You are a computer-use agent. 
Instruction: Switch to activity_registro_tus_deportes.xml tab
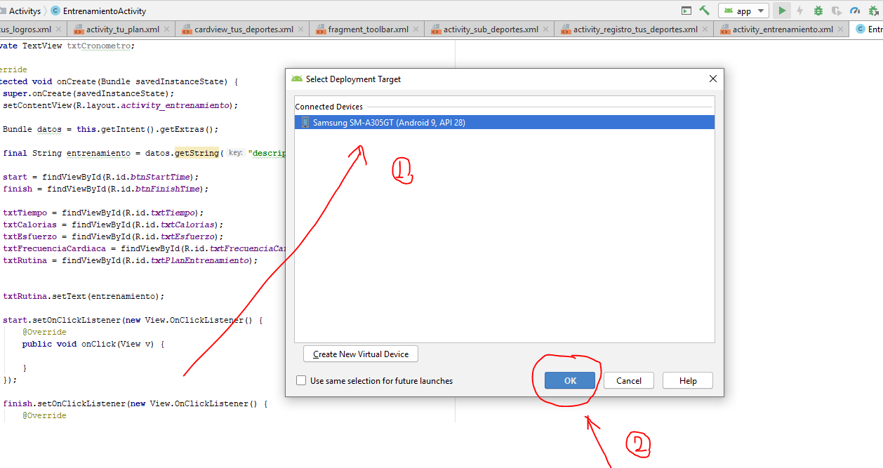635,29
